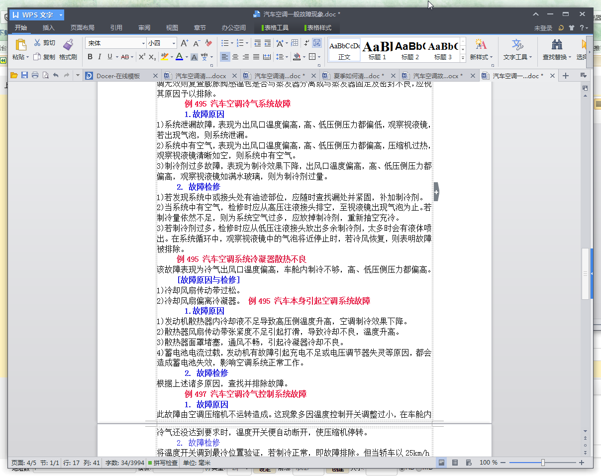Expand the styles gallery more arrow
Image resolution: width=601 pixels, height=476 pixels.
(463, 58)
